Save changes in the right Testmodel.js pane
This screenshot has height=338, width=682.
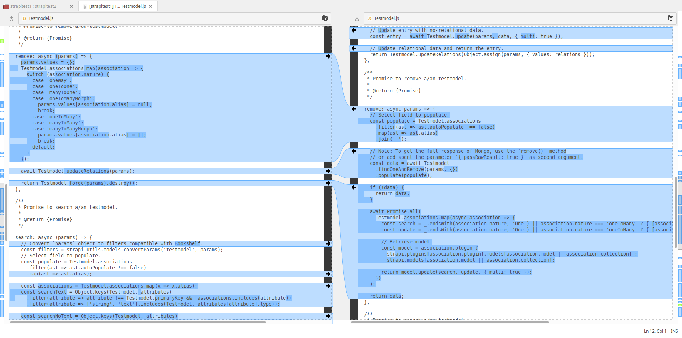[x=356, y=18]
